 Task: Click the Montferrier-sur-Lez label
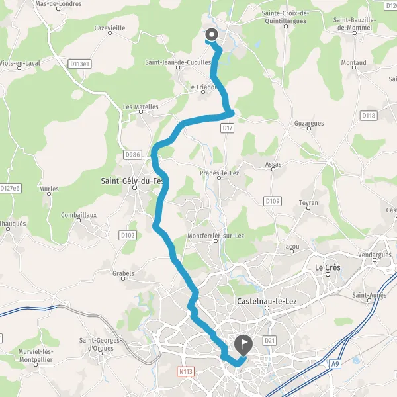pos(216,236)
